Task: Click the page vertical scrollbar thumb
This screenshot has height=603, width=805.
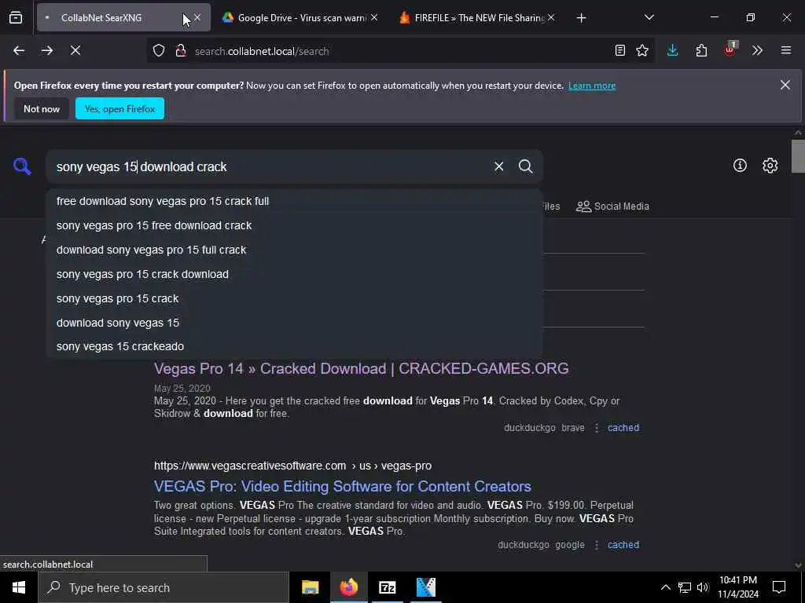Action: (797, 156)
